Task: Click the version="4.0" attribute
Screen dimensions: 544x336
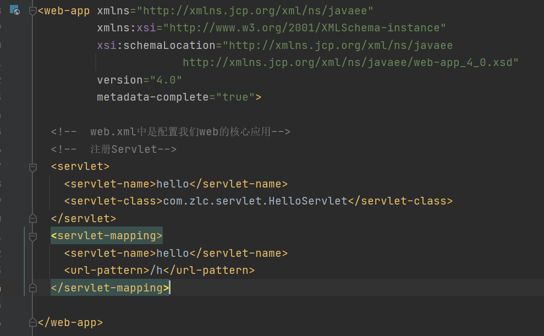Action: (x=138, y=79)
